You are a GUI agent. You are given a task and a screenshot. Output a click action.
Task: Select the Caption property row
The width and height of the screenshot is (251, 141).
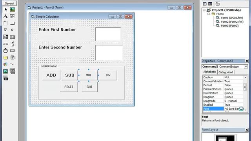[x=223, y=78]
